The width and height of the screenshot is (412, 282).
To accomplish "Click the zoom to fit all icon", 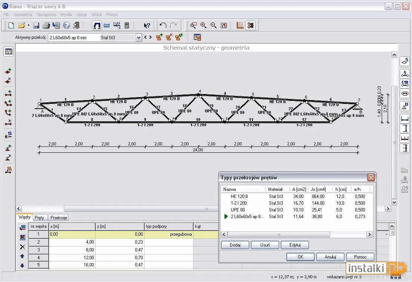I will (x=224, y=25).
